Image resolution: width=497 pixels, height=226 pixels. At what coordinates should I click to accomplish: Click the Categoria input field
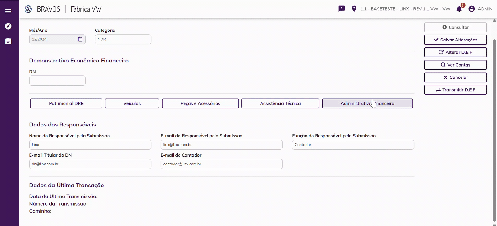click(123, 39)
